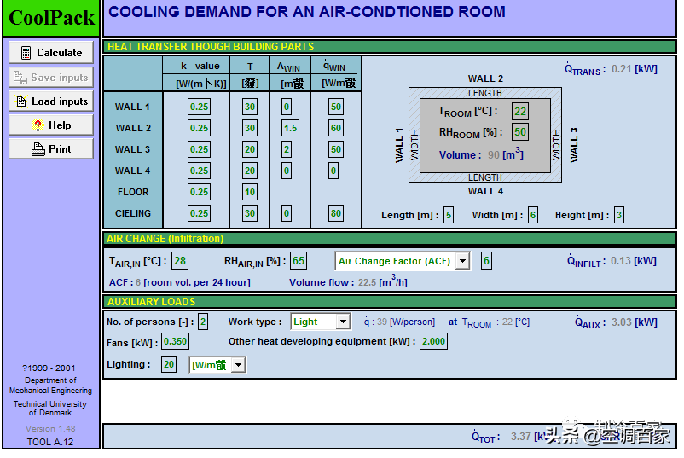Click the Calculate button
Image resolution: width=684 pixels, height=458 pixels.
coord(51,52)
